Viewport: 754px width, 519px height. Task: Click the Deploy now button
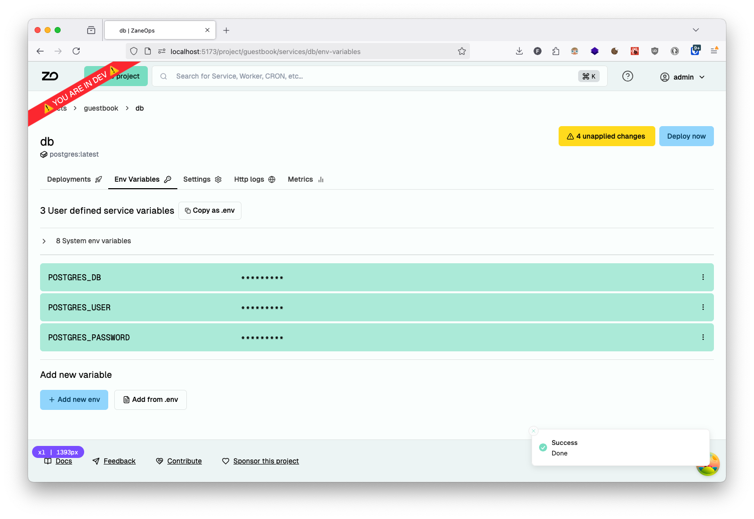pyautogui.click(x=686, y=136)
